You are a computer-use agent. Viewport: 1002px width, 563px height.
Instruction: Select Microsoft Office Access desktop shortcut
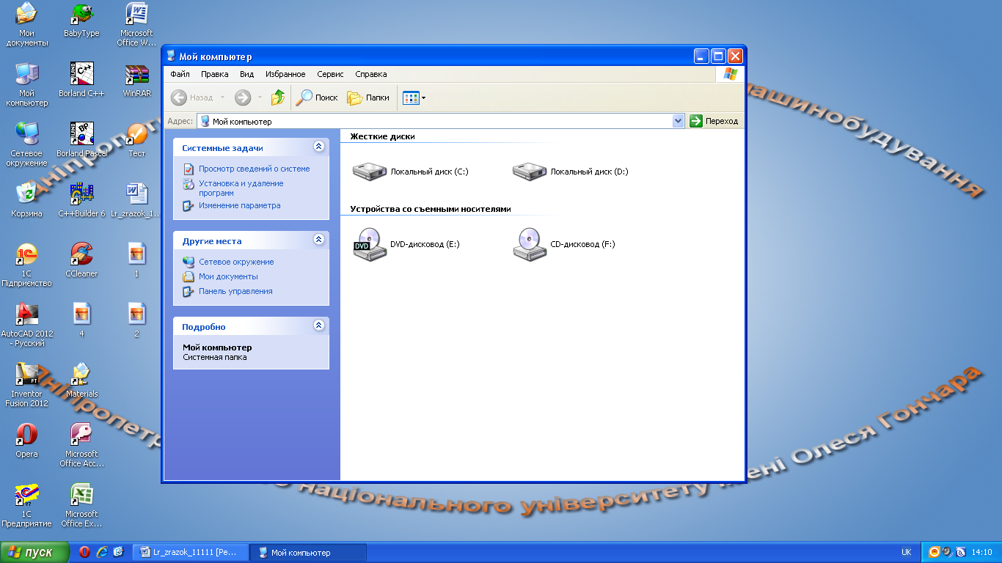(x=81, y=446)
